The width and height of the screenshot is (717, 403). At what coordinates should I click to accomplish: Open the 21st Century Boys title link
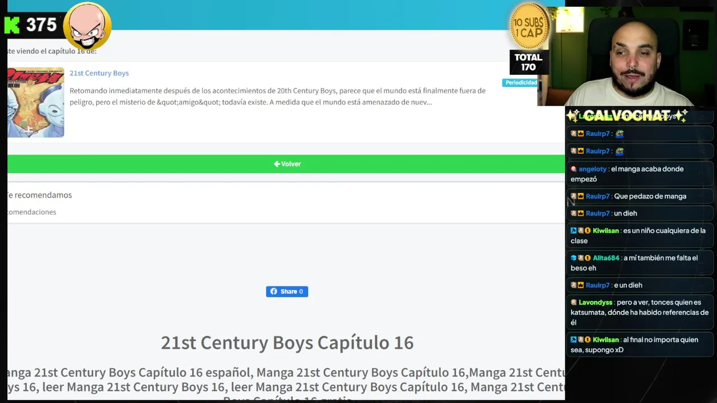99,73
